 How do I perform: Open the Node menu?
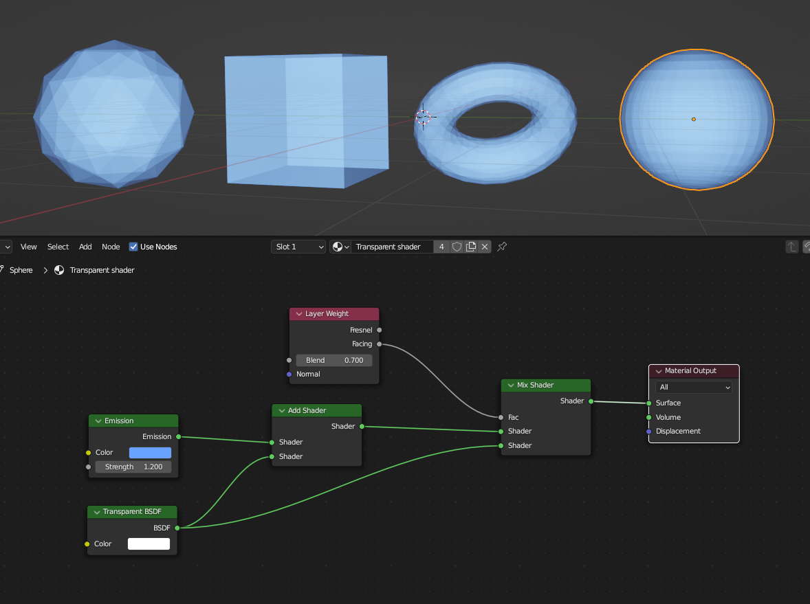tap(110, 246)
